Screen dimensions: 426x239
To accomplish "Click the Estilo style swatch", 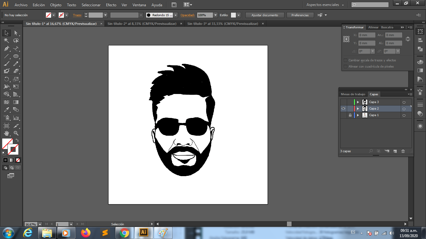I will click(x=233, y=15).
